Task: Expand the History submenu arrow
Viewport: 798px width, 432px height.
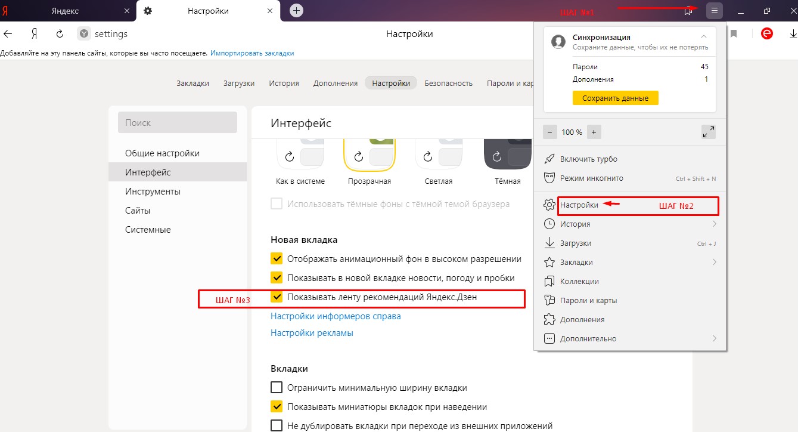Action: 714,224
